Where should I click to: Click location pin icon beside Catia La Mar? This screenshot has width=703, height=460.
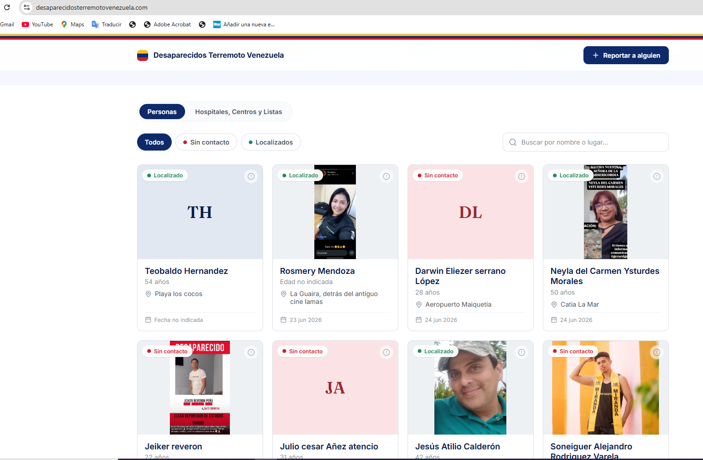pos(554,304)
